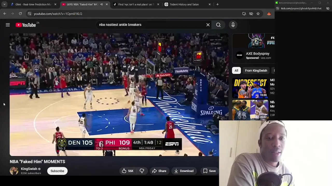This screenshot has height=186, width=332.
Task: Focus the Kick popout chat URL
Action: click(x=301, y=9)
